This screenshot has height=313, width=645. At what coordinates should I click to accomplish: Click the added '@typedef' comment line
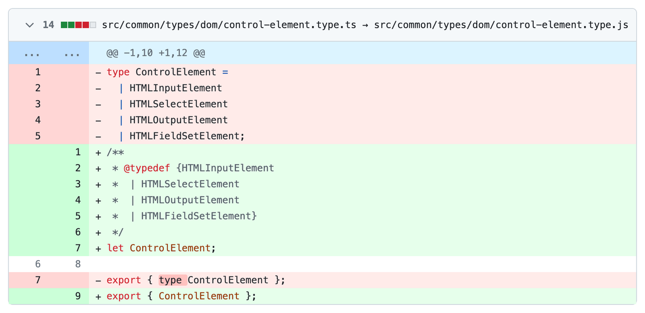[x=199, y=168]
